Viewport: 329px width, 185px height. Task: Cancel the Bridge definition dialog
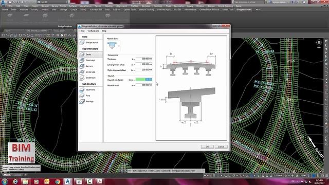click(x=221, y=147)
